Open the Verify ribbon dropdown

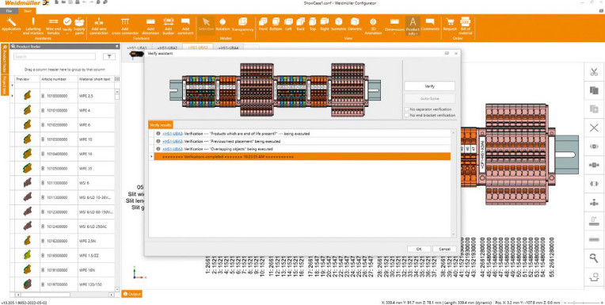pos(67,33)
